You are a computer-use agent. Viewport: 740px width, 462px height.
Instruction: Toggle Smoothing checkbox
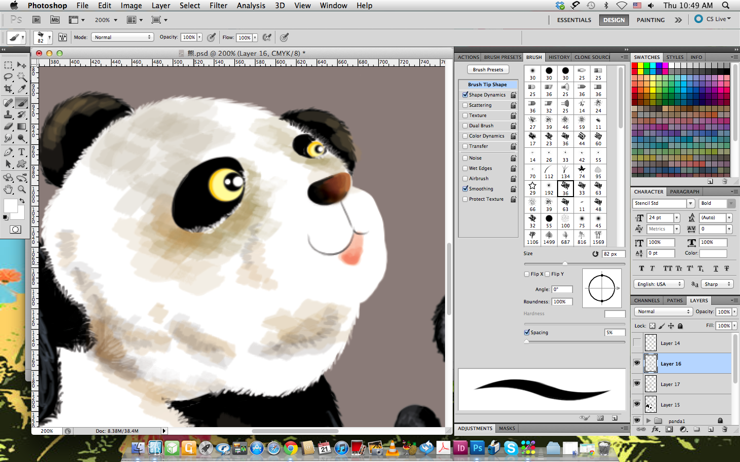tap(465, 189)
